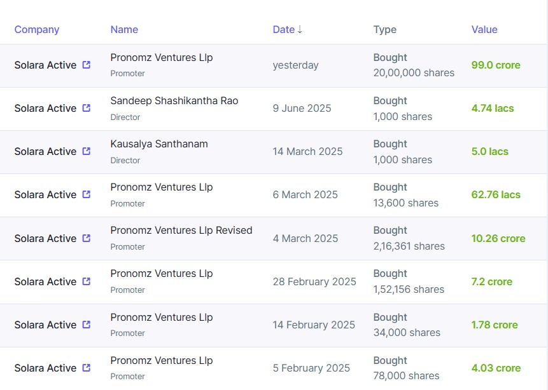Click 'Bought' in the 99.0 crore row
Viewport: 548px width, 390px height.
[390, 58]
